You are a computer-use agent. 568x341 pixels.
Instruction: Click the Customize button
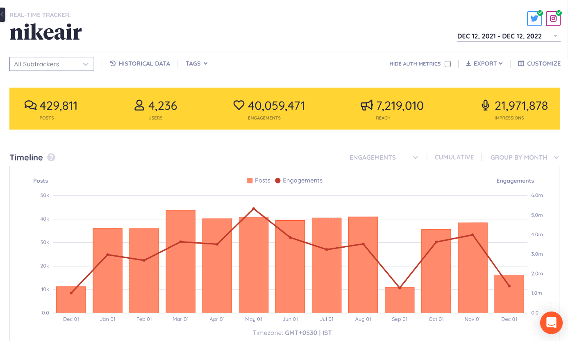539,63
